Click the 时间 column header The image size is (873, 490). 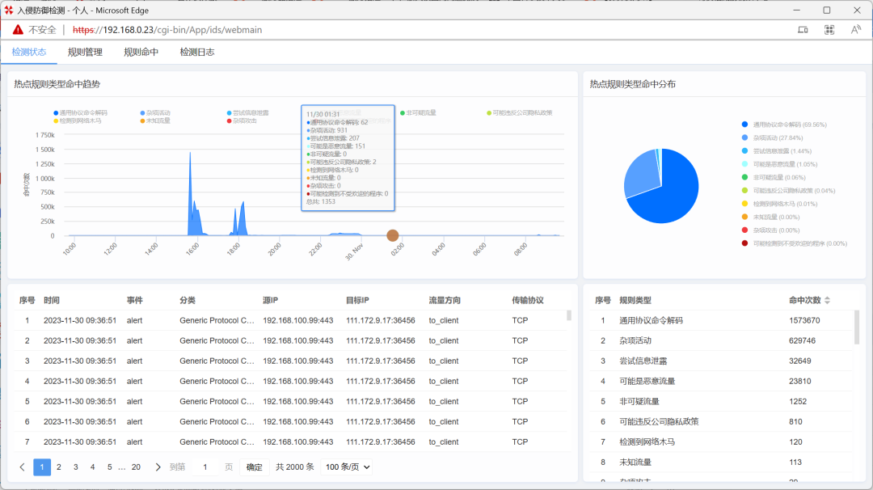(51, 300)
